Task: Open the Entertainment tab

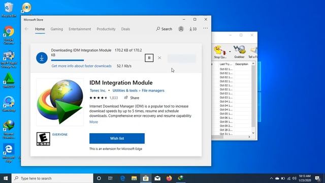Action: point(80,29)
